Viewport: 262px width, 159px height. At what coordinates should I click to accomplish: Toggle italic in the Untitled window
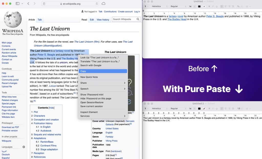(213, 6)
